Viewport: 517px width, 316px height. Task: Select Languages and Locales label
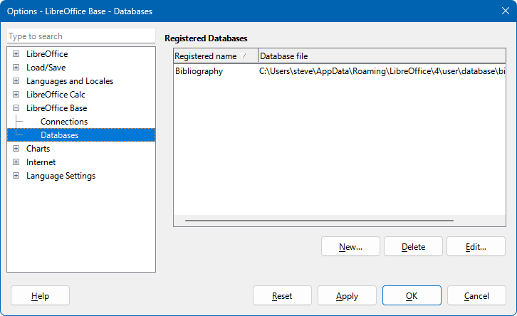[70, 80]
